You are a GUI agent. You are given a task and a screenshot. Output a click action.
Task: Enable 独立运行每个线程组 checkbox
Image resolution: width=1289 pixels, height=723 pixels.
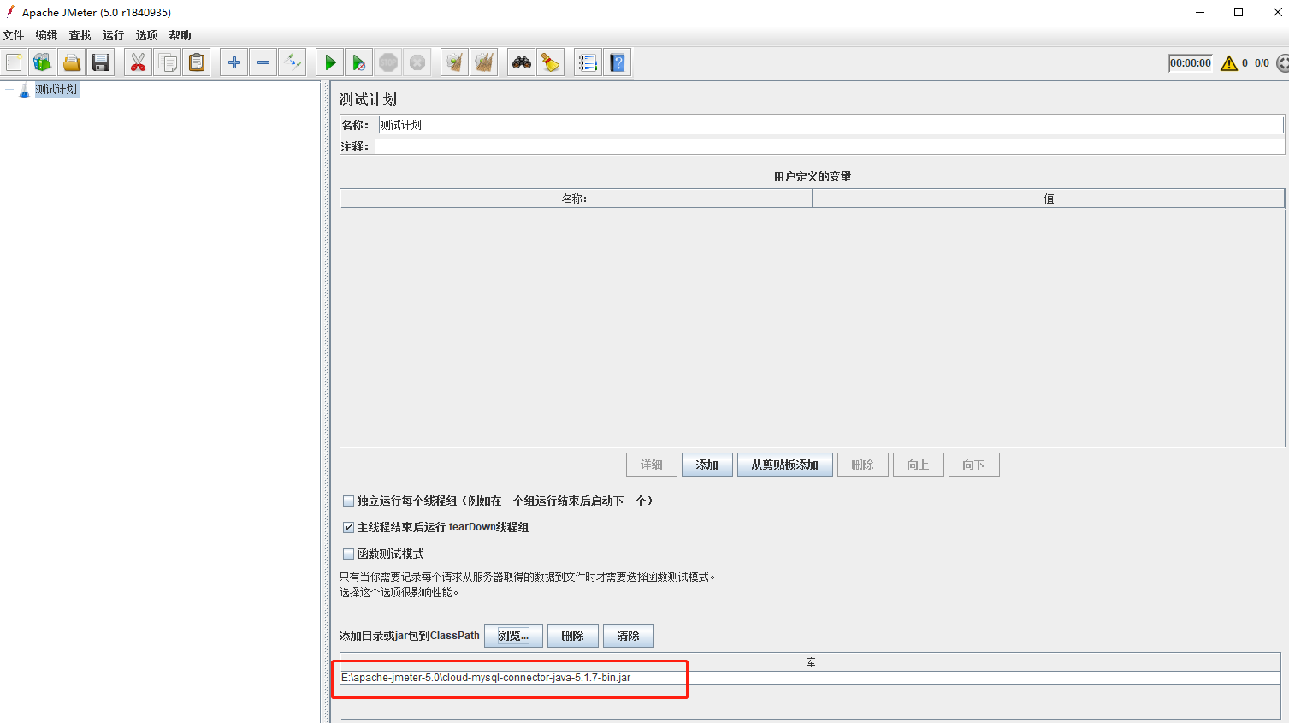(348, 501)
